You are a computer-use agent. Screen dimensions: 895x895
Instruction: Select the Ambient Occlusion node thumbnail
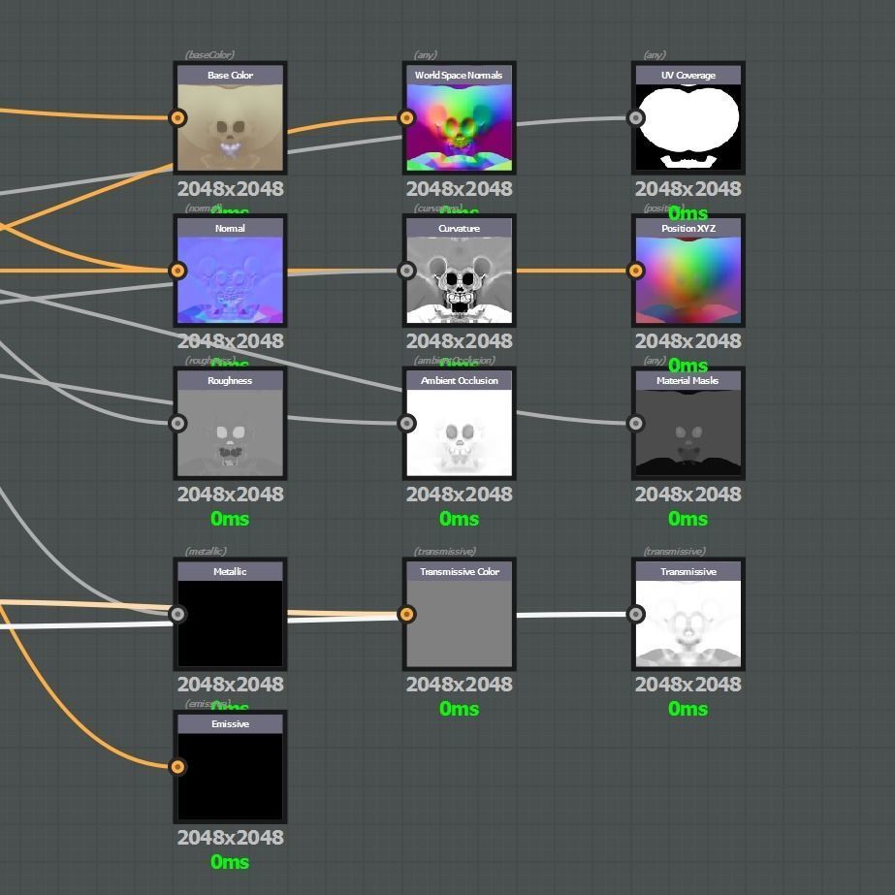[460, 432]
